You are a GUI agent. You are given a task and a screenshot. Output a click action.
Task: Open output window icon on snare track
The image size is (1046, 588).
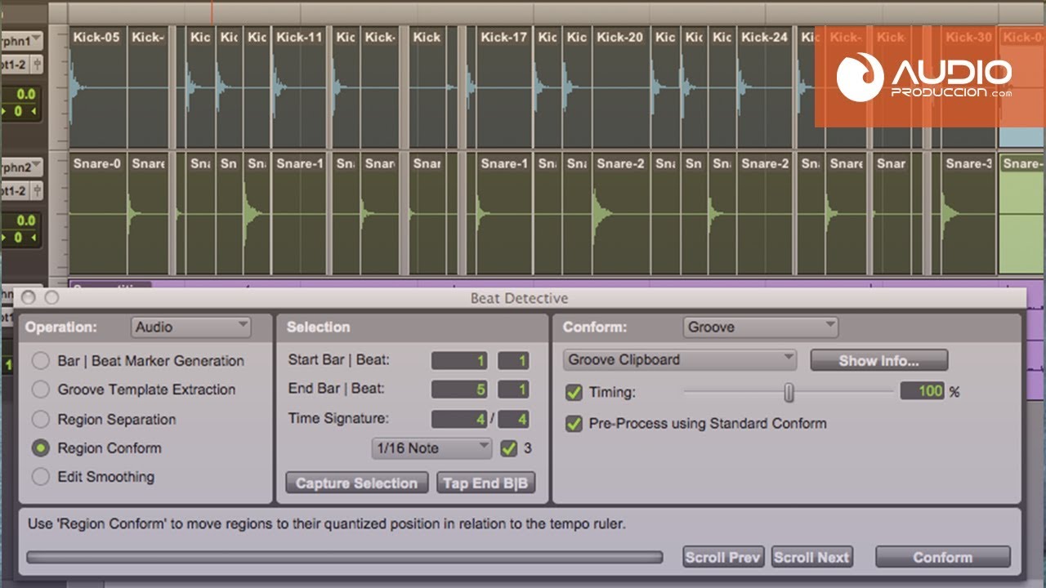(38, 190)
